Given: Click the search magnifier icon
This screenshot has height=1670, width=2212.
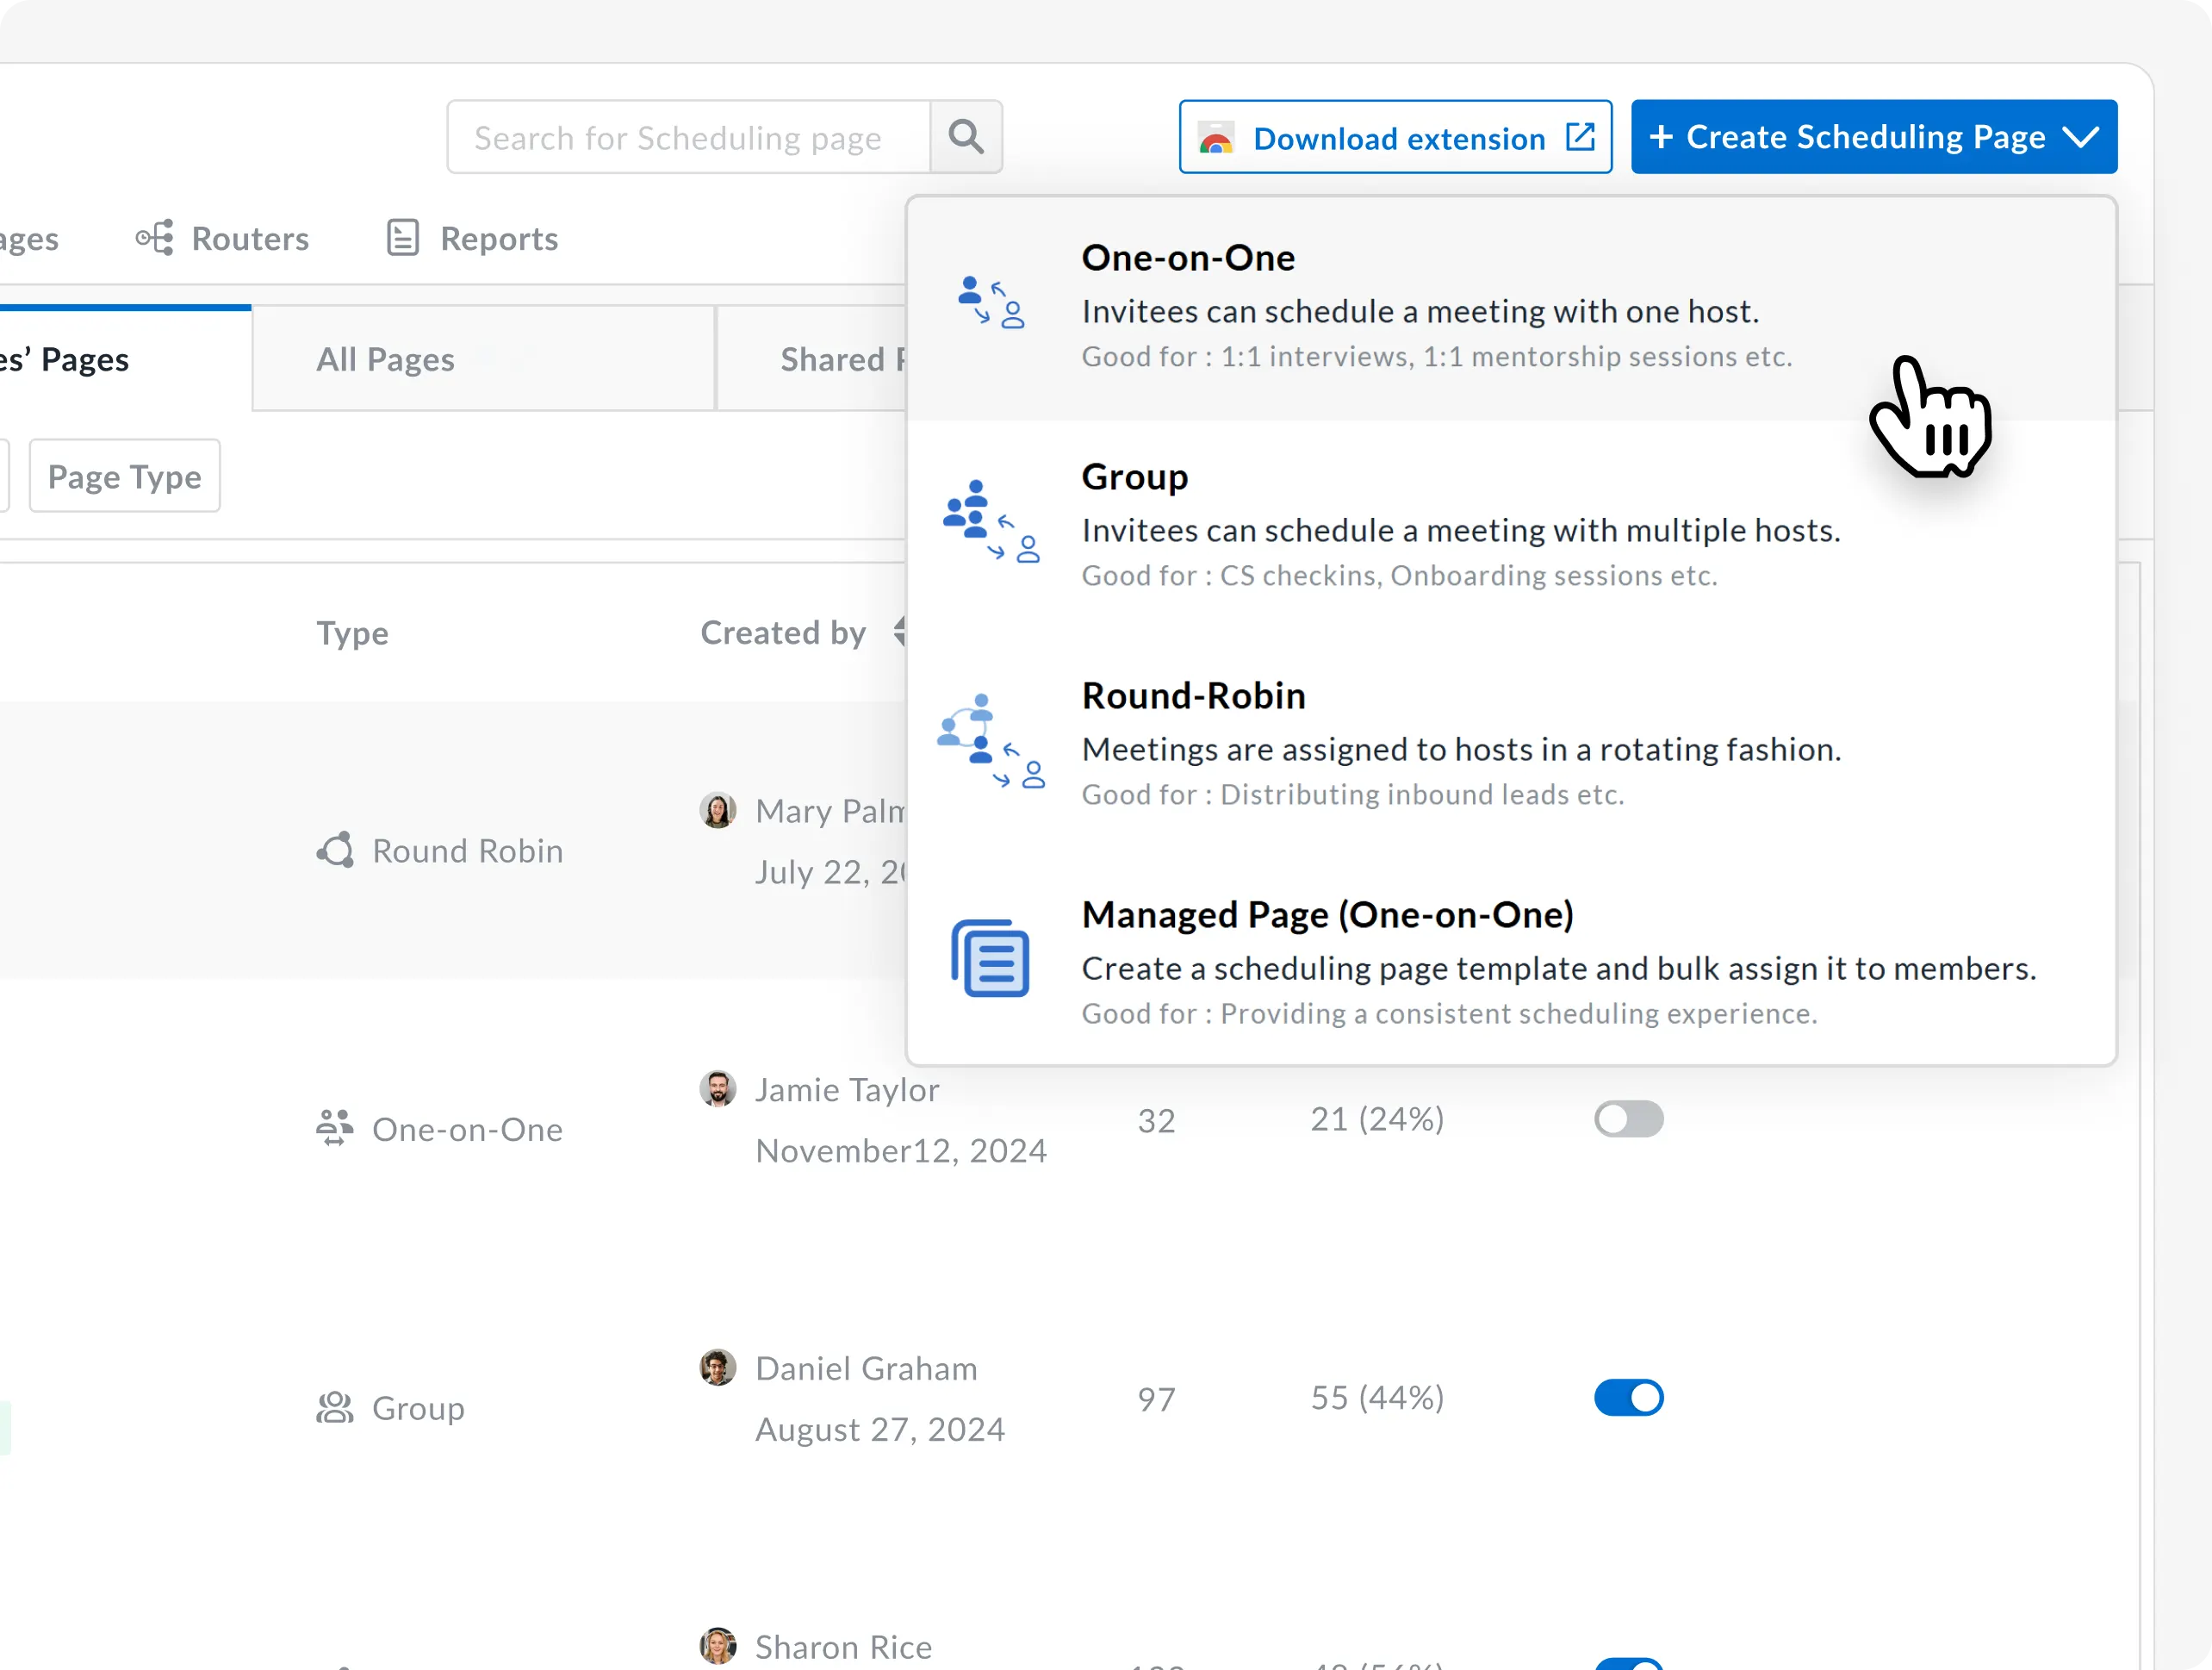Looking at the screenshot, I should 965,136.
